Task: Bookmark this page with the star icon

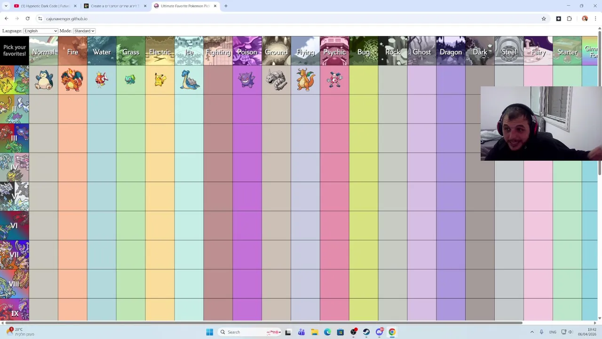Action: 544,18
